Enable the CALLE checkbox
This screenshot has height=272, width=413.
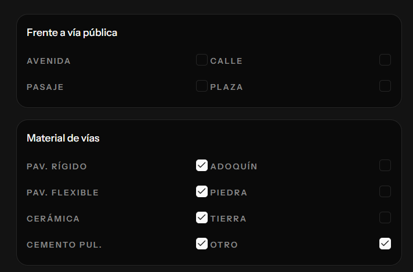point(385,60)
